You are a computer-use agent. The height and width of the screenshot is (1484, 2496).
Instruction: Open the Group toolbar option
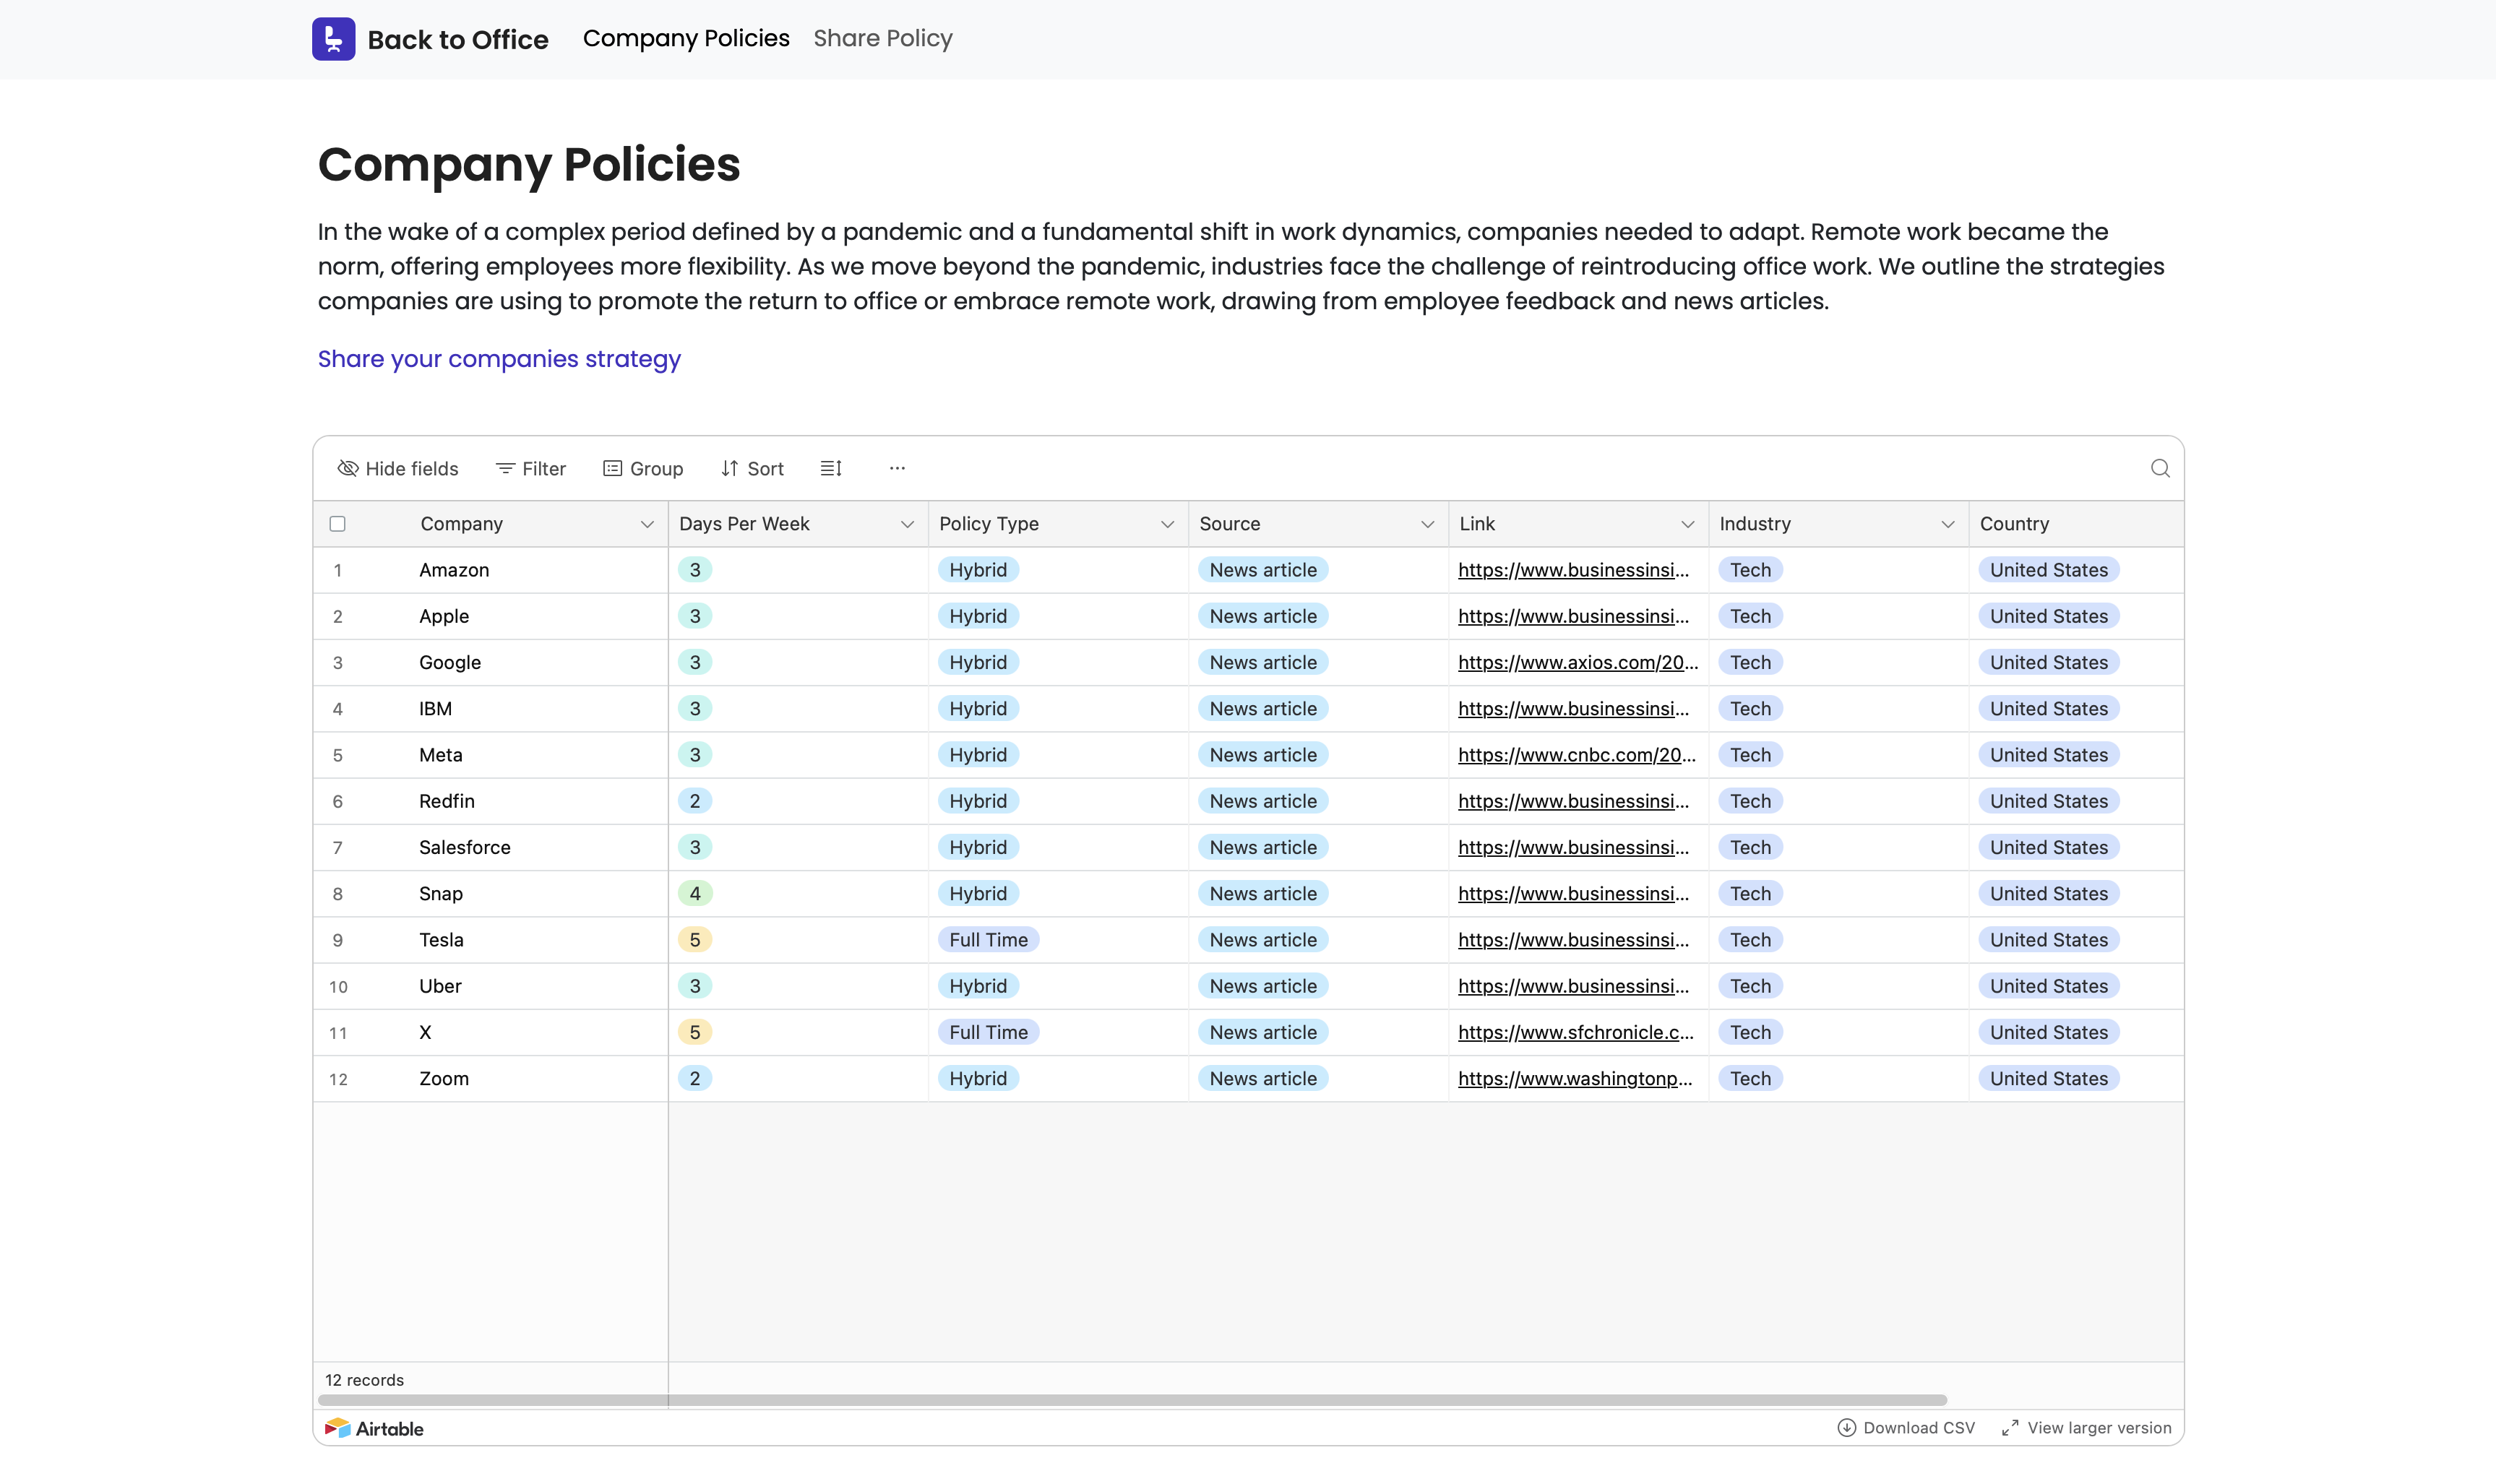click(643, 468)
